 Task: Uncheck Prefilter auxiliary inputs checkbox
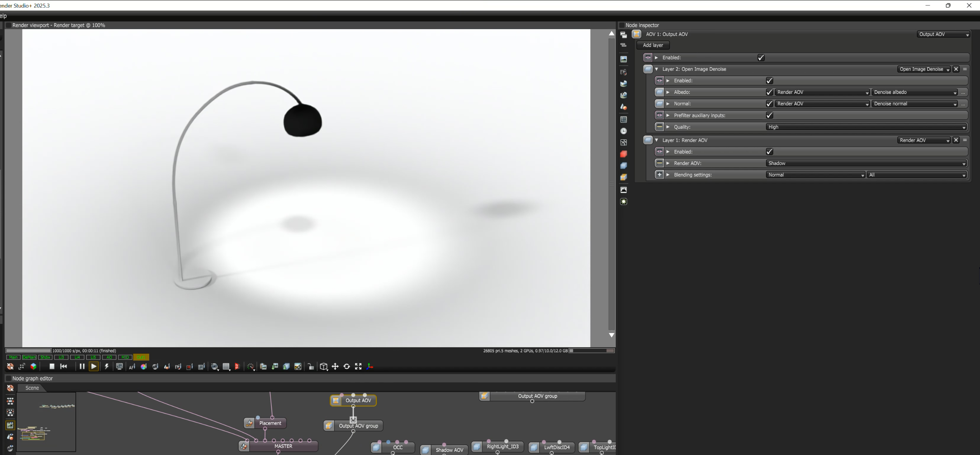pyautogui.click(x=769, y=116)
